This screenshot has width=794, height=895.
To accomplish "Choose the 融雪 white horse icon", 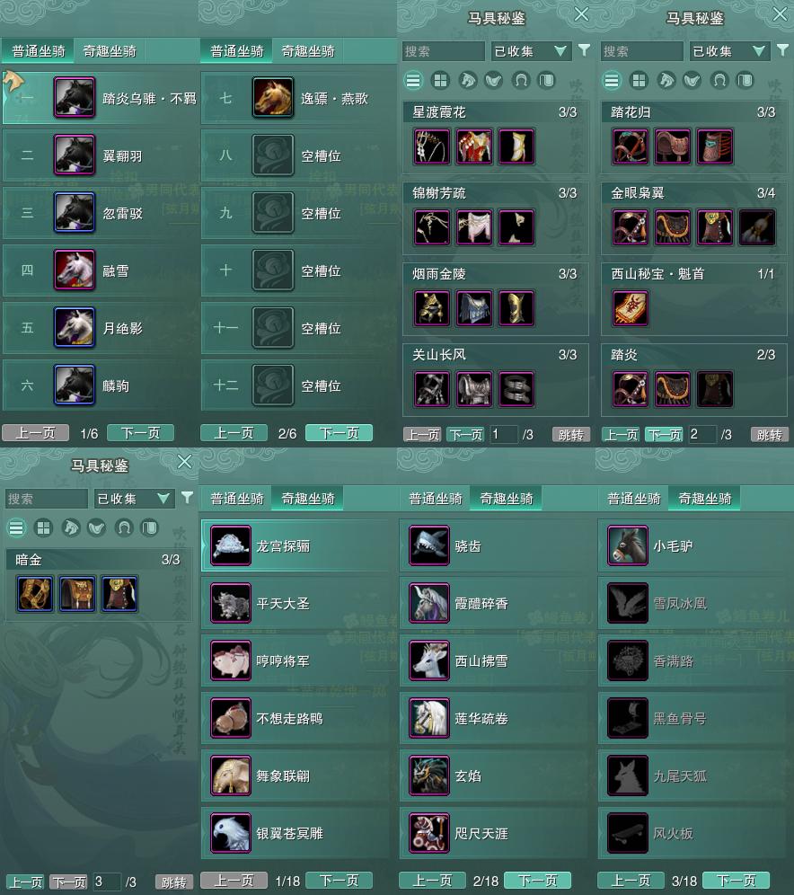I will pyautogui.click(x=75, y=270).
